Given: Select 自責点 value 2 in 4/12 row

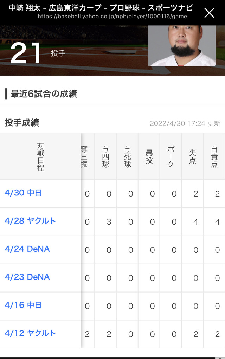Looking at the screenshot, I should [x=217, y=334].
